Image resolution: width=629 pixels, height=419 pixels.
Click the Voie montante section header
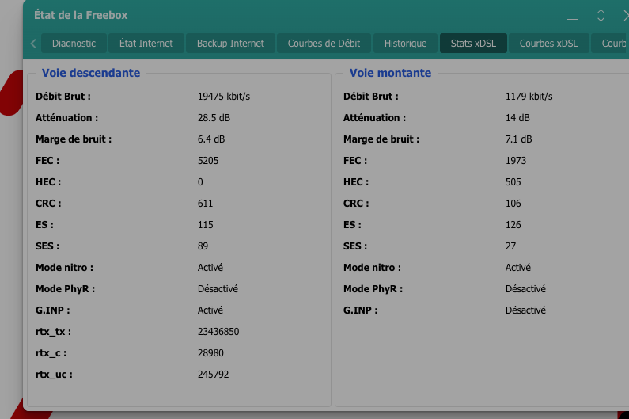[390, 73]
